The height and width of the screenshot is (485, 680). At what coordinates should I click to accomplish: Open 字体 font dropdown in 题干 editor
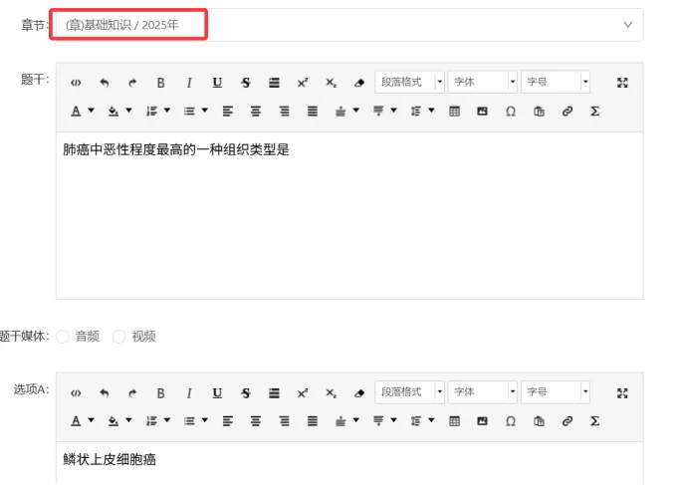pos(482,82)
